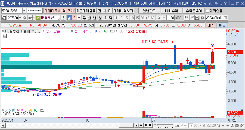This screenshot has width=245, height=130.
Task: Click the minus zoom-out icon in bottom bar
Action: 223,125
